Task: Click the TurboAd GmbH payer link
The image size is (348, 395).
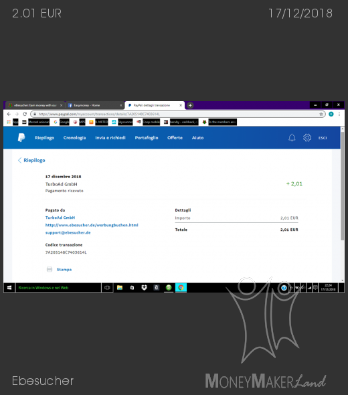Action: coord(60,218)
